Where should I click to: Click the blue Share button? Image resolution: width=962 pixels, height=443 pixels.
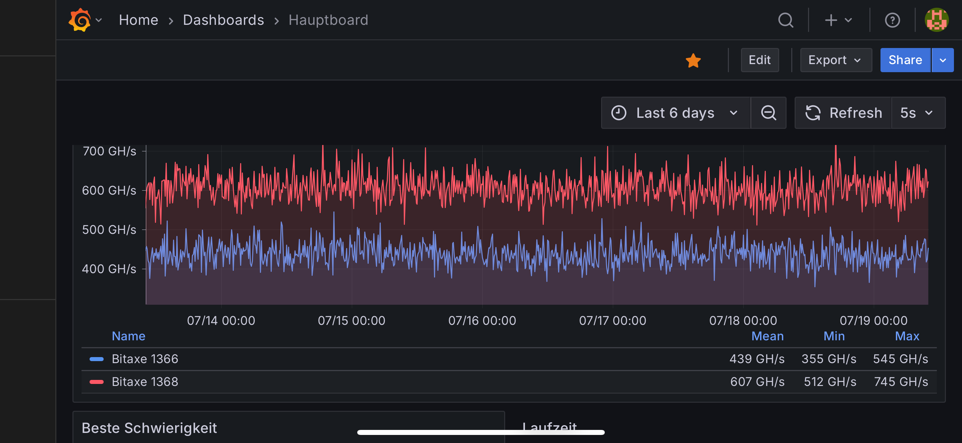click(x=905, y=60)
